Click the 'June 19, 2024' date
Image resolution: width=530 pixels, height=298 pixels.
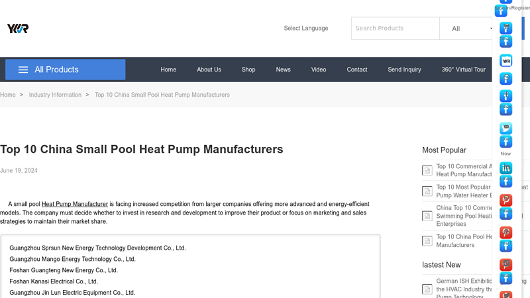click(x=19, y=171)
